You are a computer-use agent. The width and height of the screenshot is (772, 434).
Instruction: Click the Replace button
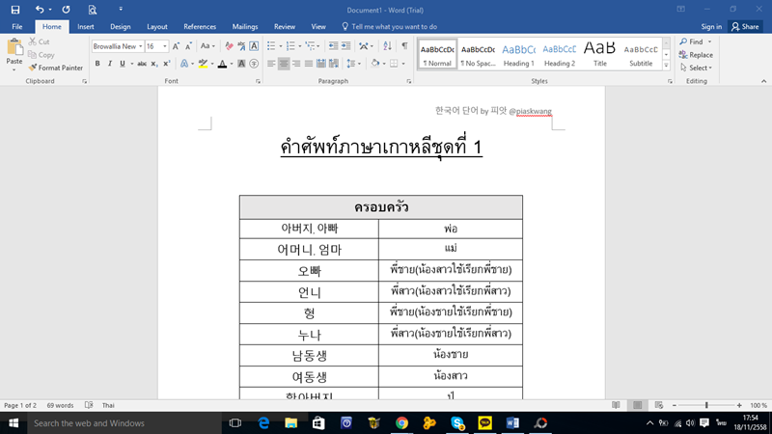[x=696, y=55]
